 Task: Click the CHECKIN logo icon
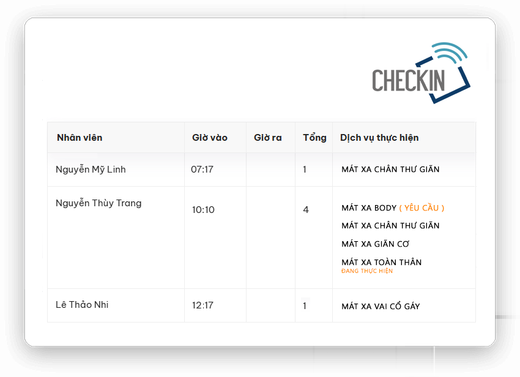(421, 73)
